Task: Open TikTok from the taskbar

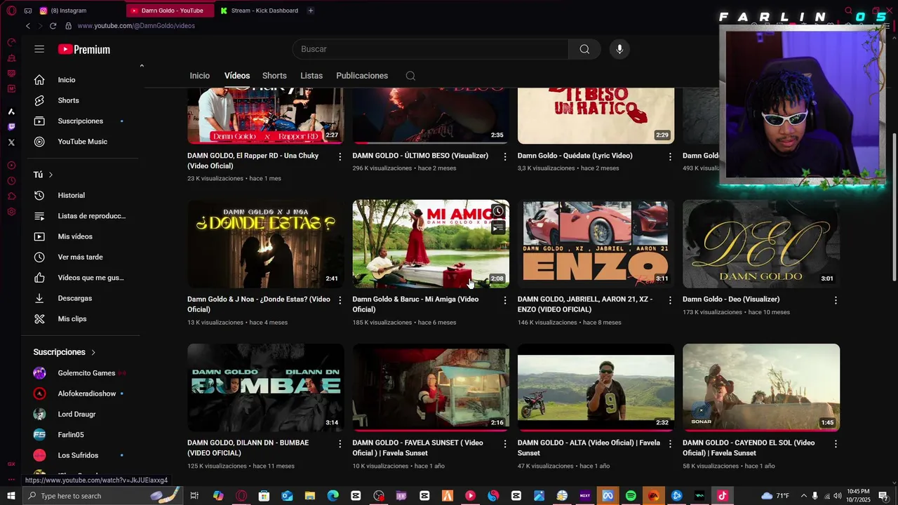Action: pos(722,496)
